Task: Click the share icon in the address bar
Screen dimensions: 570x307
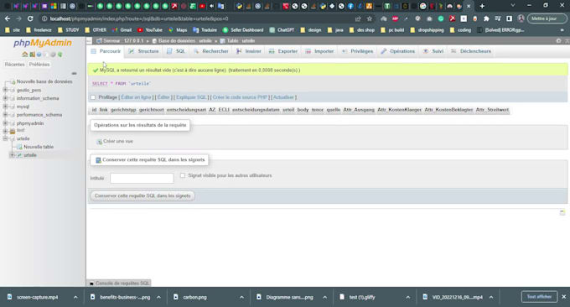Action: (x=358, y=18)
